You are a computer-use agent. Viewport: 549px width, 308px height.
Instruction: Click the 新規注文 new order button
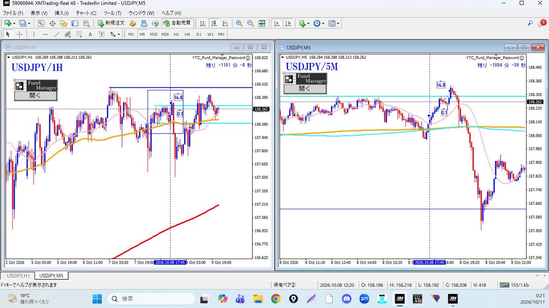(x=111, y=23)
